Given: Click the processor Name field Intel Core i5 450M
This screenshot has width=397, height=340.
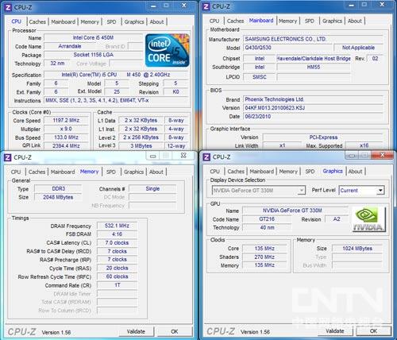Looking at the screenshot, I should tap(93, 37).
